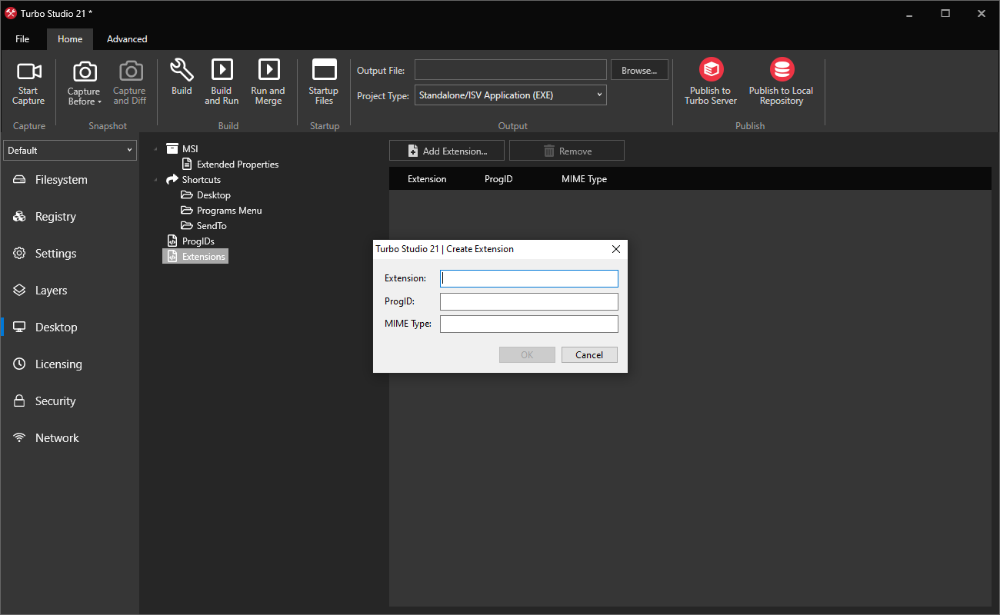Screen dimensions: 1000x615
Task: Click the Build and Run icon
Action: coord(222,81)
